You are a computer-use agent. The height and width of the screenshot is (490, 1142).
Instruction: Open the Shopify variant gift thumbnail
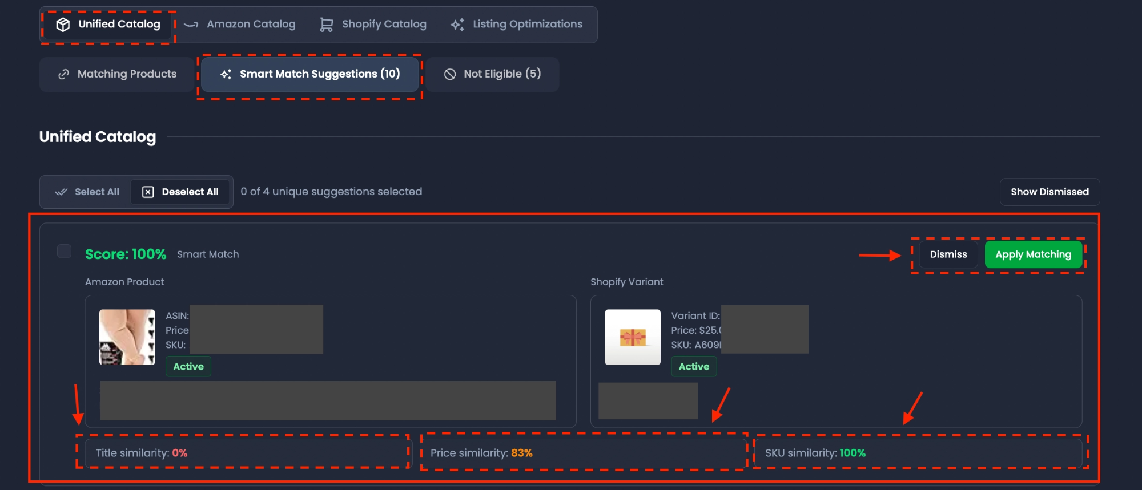pos(633,337)
